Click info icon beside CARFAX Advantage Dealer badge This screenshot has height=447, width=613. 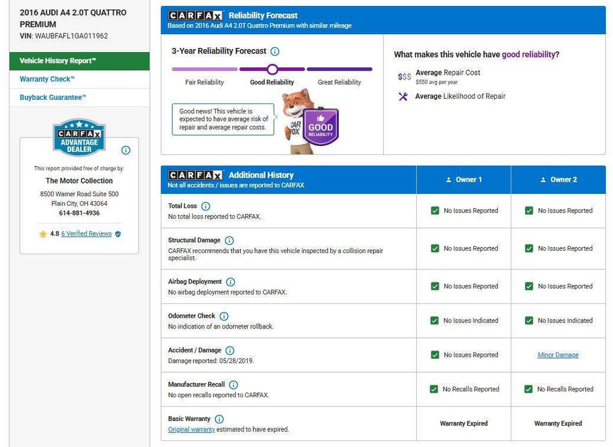coord(126,150)
